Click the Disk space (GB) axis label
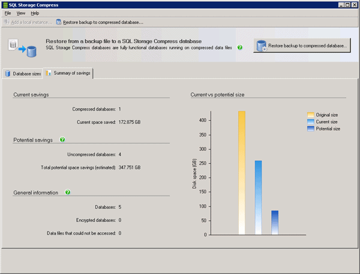 pos(194,173)
